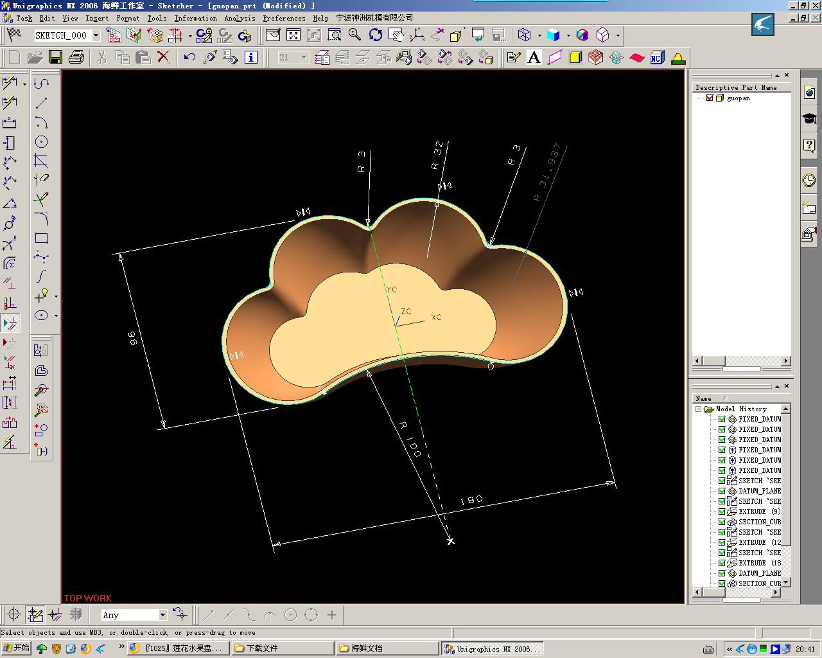This screenshot has width=822, height=658.
Task: Click the Inferred Dimensions icon
Action: (10, 83)
